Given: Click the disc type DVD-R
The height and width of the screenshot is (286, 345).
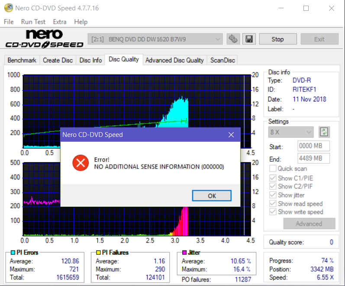Looking at the screenshot, I should [x=302, y=80].
